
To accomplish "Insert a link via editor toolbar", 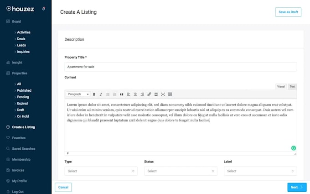I will 149,94.
